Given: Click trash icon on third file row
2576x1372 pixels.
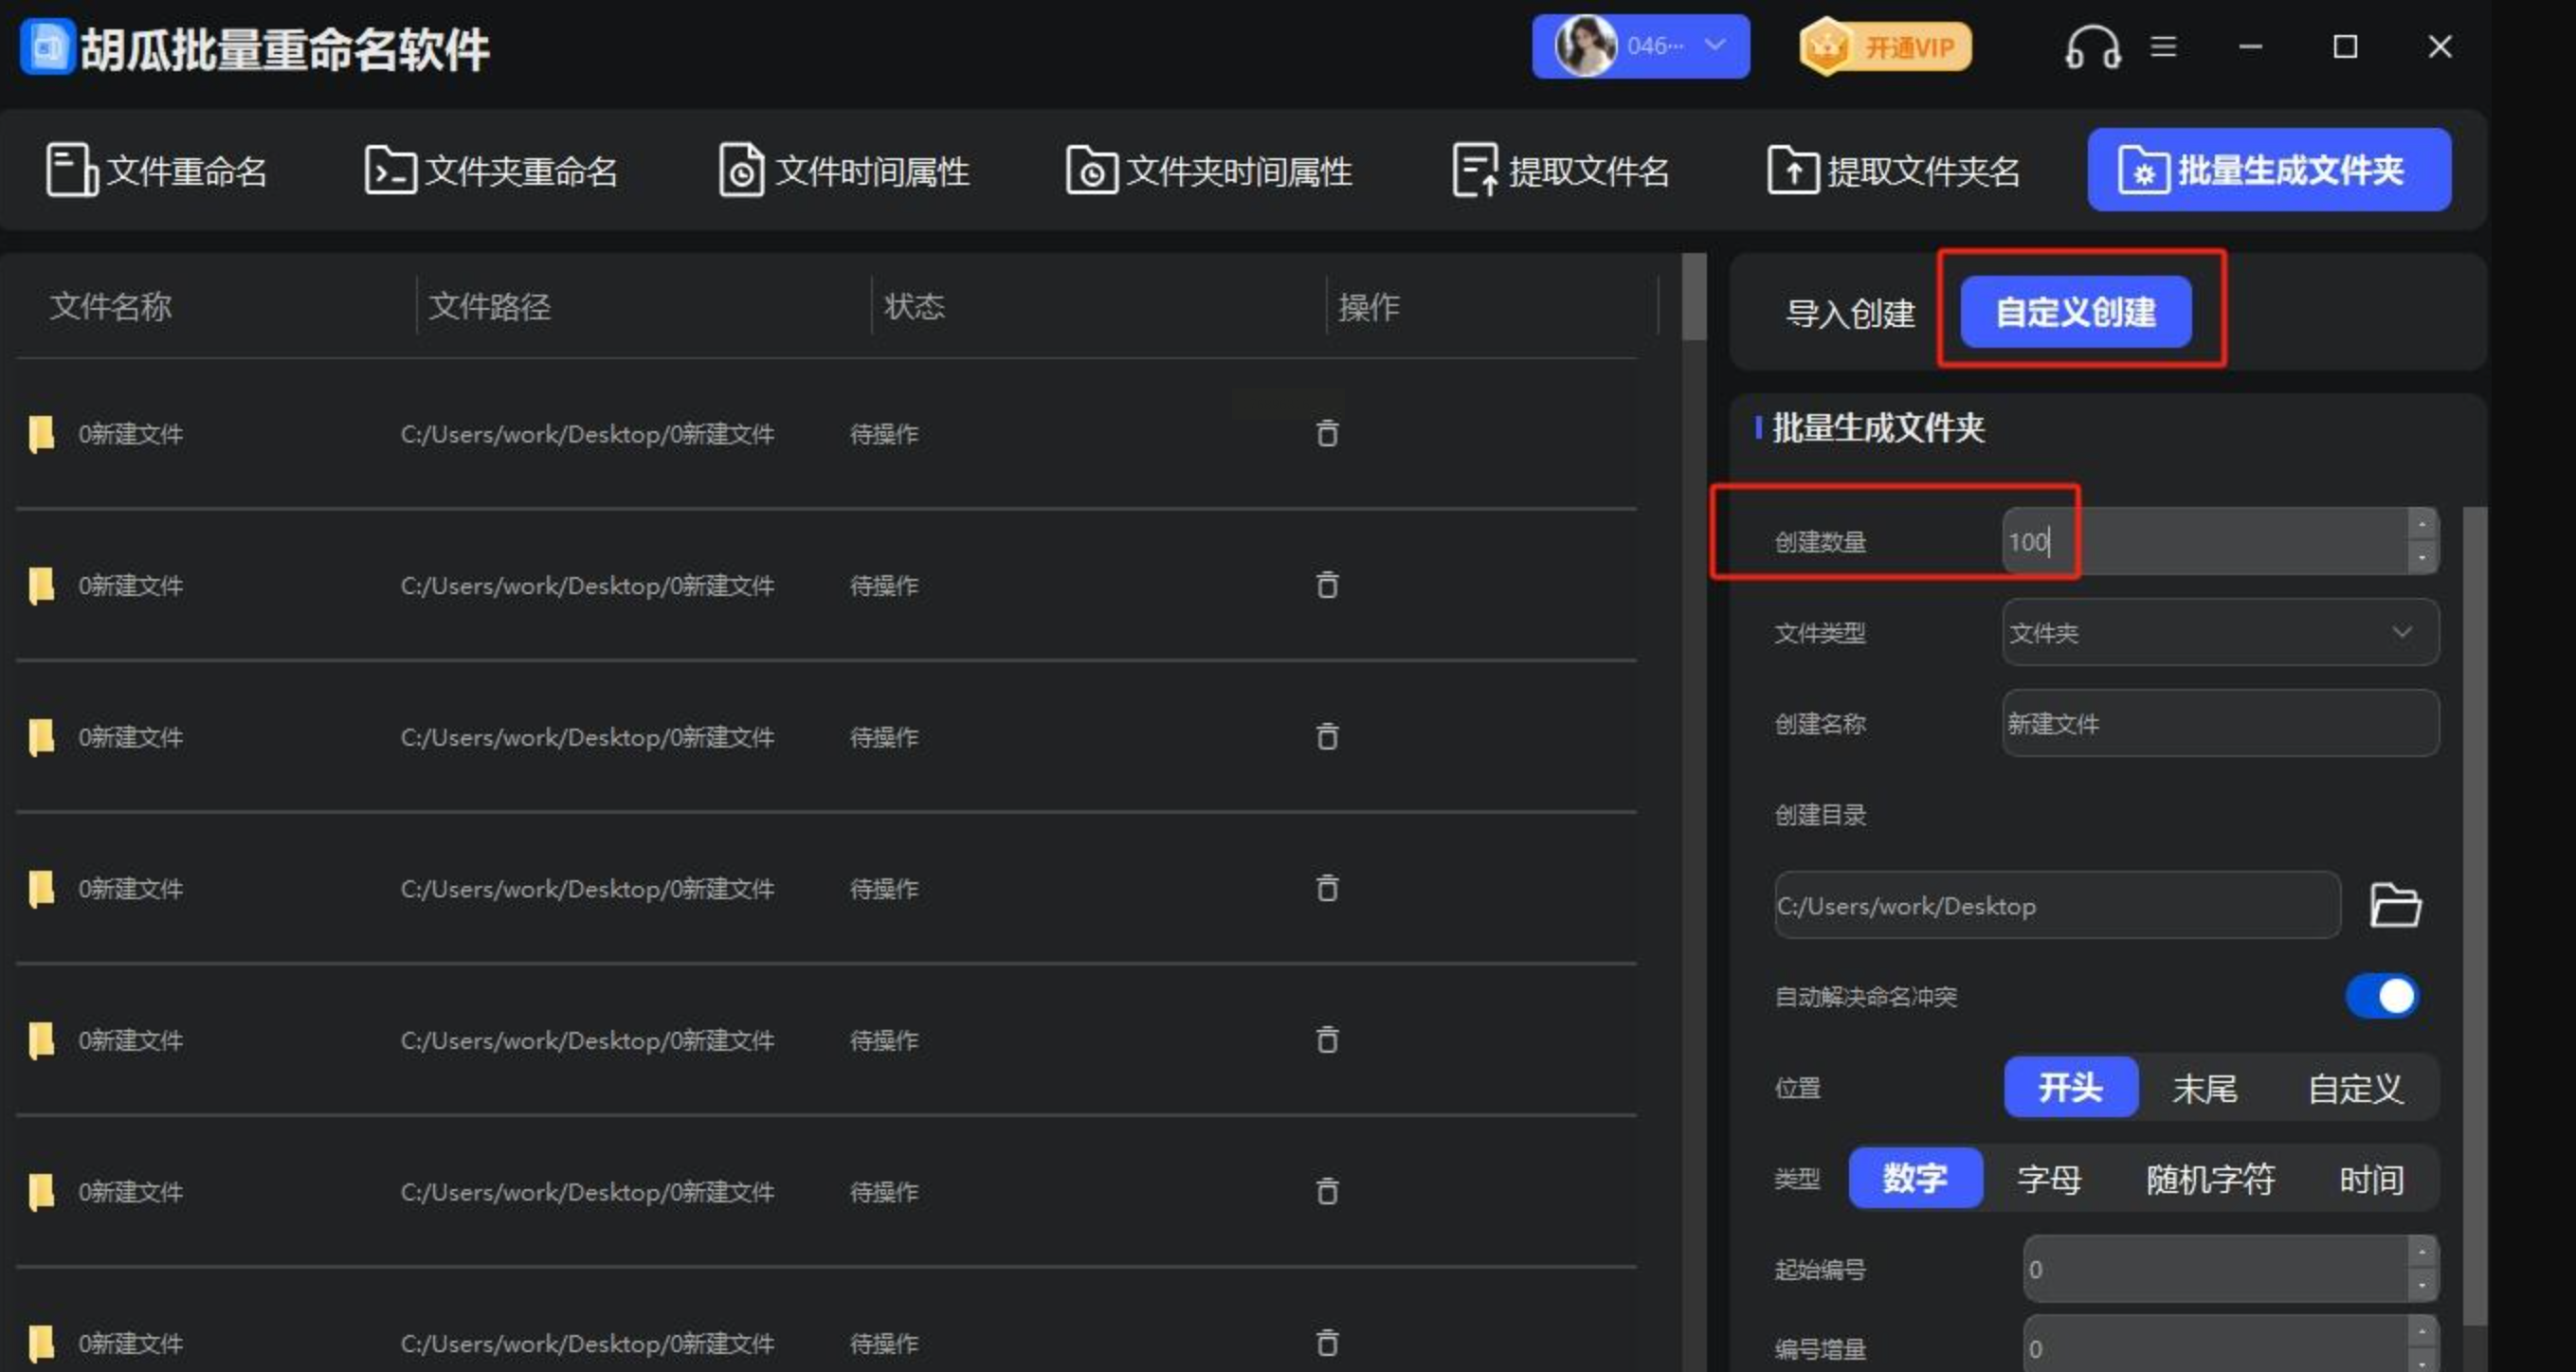Looking at the screenshot, I should [1327, 737].
